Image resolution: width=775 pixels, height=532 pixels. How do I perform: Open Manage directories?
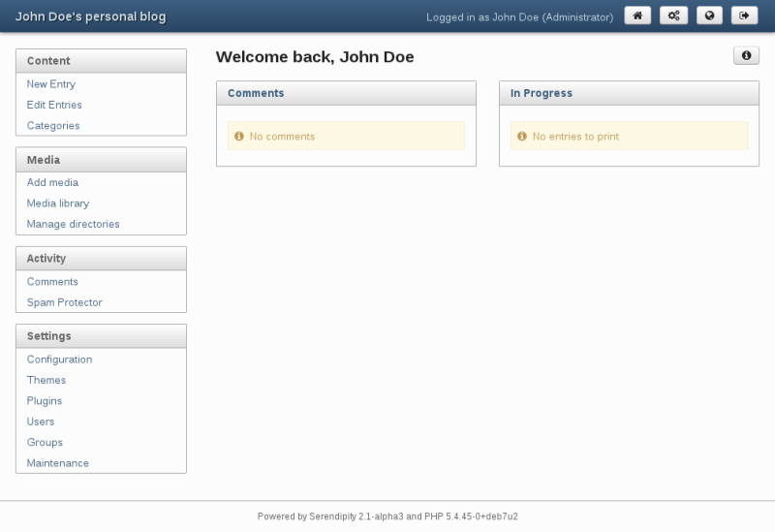tap(74, 224)
